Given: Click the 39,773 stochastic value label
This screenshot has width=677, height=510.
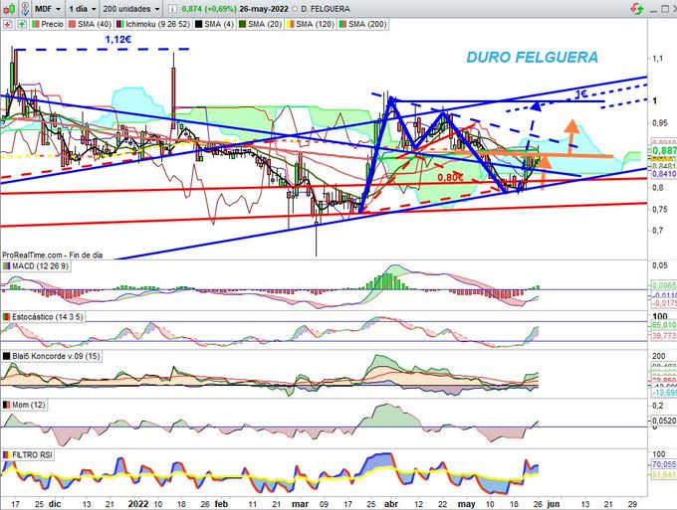Looking at the screenshot, I should click(664, 335).
